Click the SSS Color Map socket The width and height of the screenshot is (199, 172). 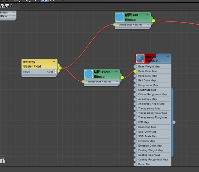pyautogui.click(x=135, y=132)
